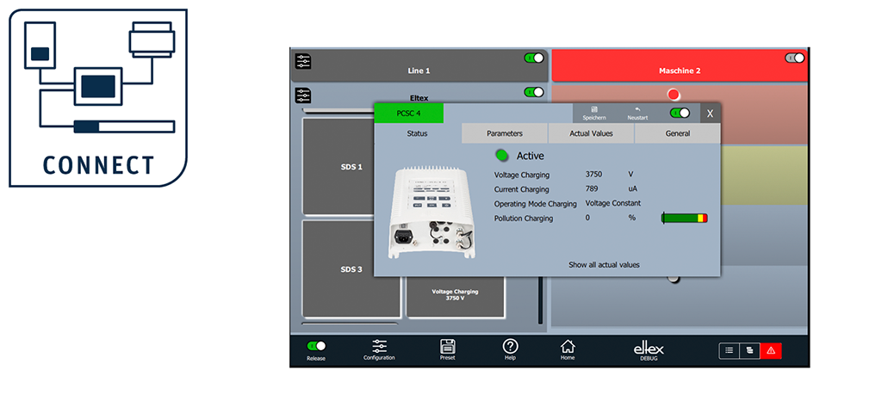
Task: Select the SDS 3 device tile
Action: (x=351, y=269)
